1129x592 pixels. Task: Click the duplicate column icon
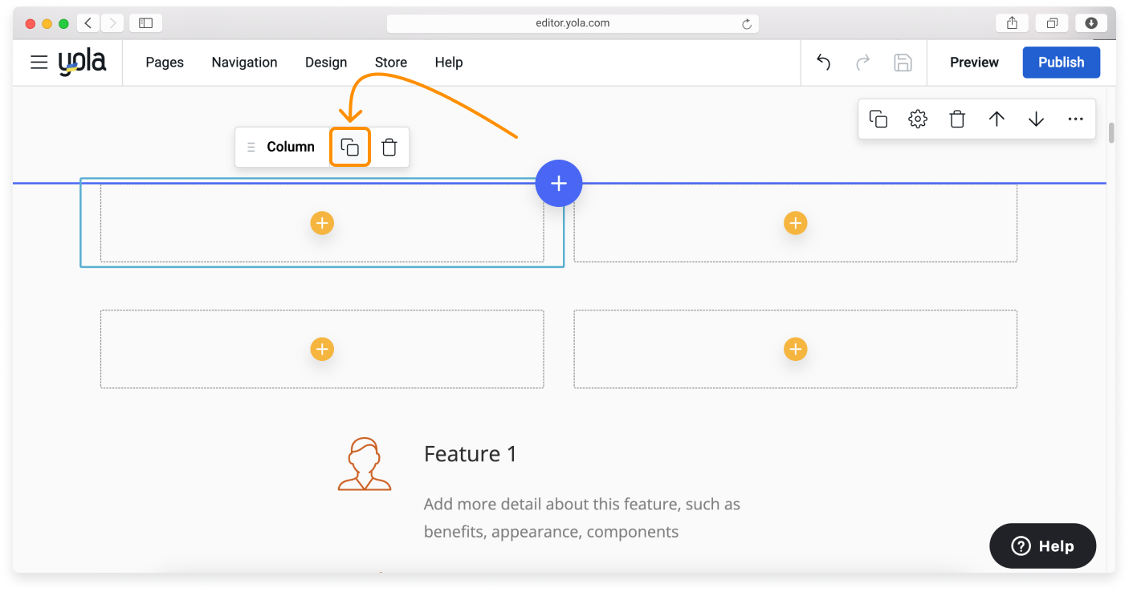[x=349, y=147]
